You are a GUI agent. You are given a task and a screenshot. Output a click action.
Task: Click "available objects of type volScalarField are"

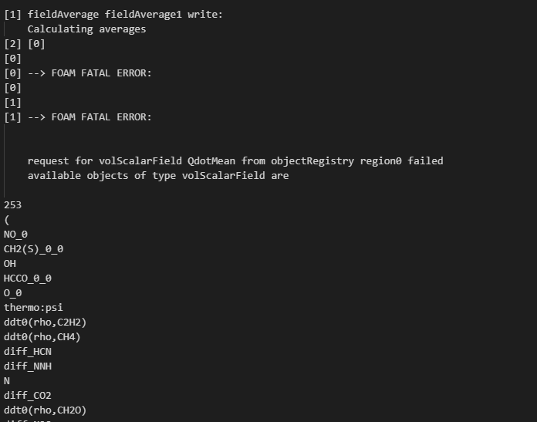(158, 176)
